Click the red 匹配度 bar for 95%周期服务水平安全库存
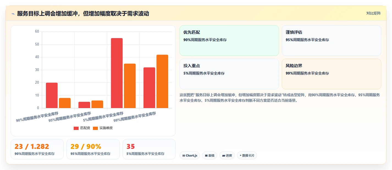Screen dimensions: 392x170 click(x=84, y=105)
